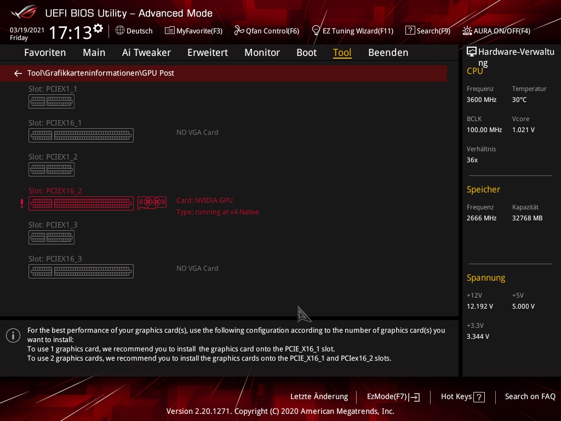Open Qfan Control(F6)
561x421 pixels.
pyautogui.click(x=267, y=31)
